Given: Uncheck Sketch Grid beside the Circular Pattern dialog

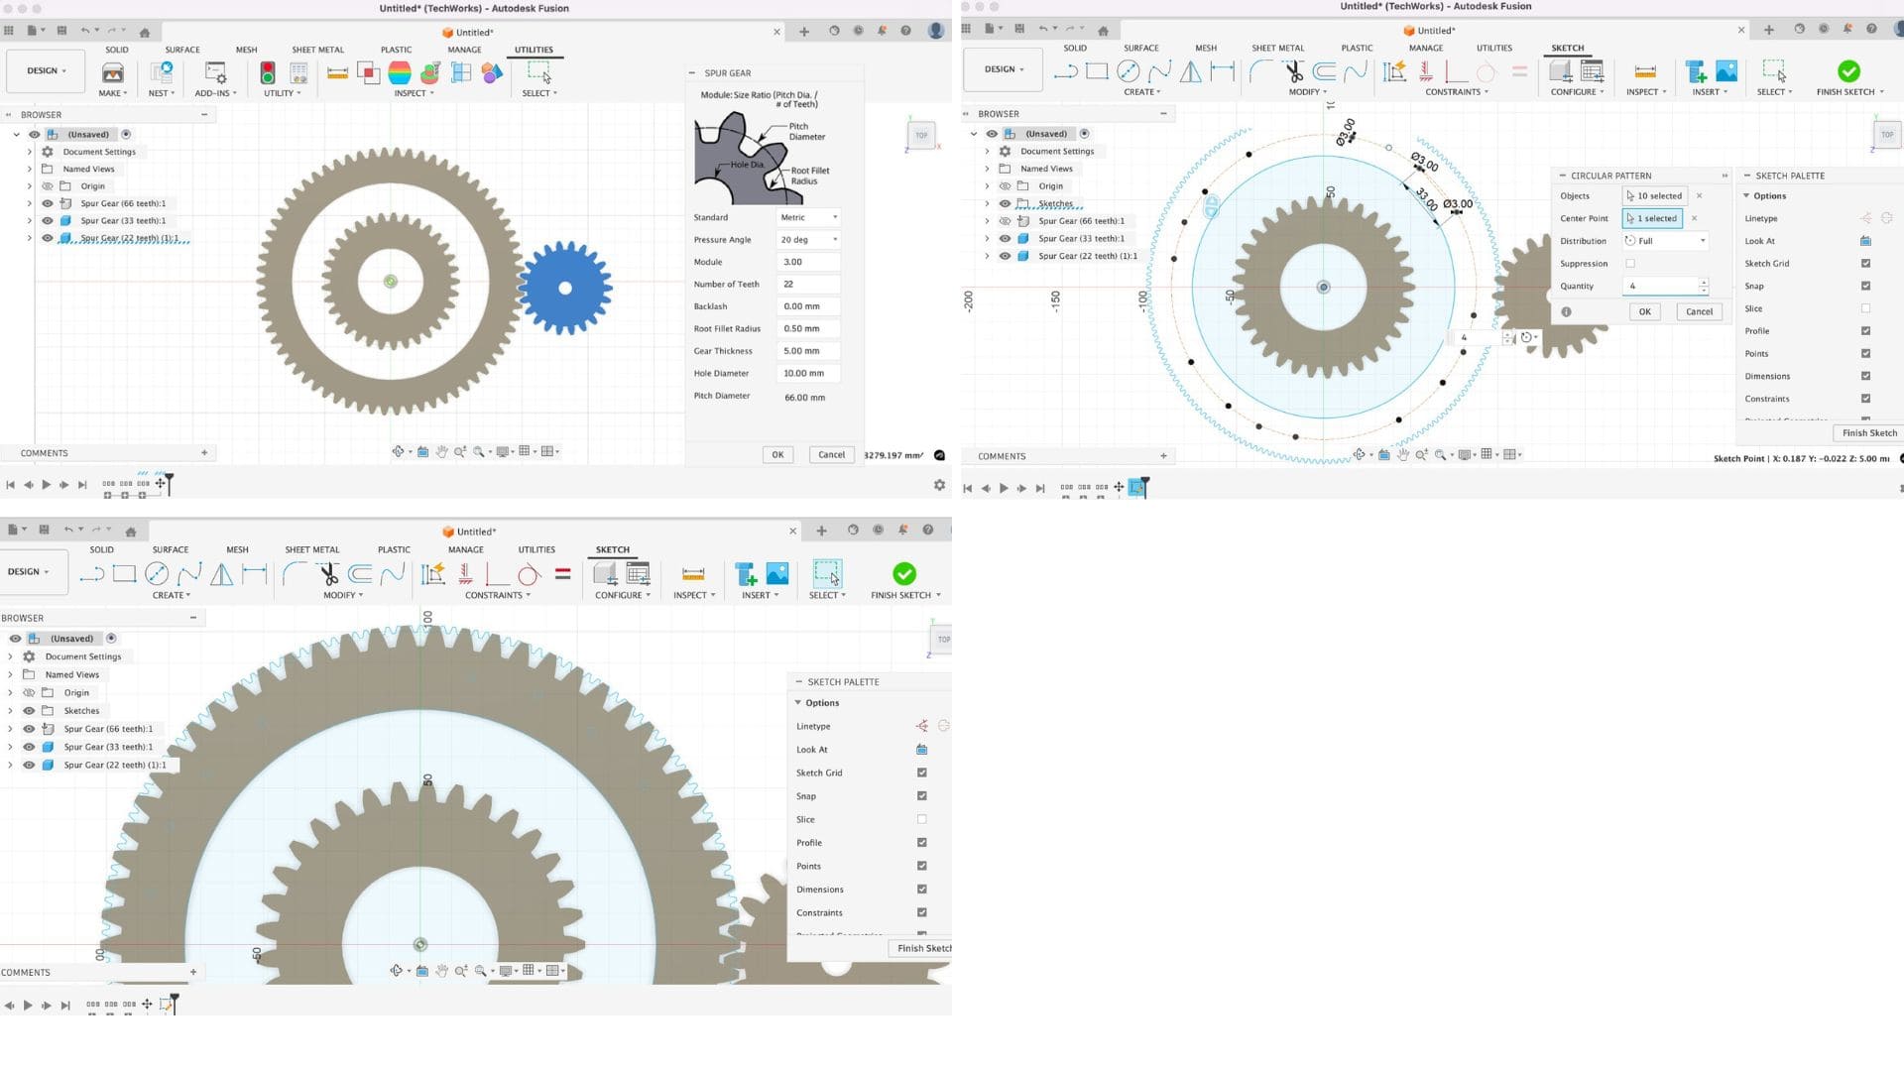Looking at the screenshot, I should point(1865,264).
